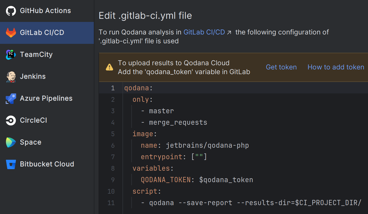Click the TeamCity icon

(x=10, y=55)
